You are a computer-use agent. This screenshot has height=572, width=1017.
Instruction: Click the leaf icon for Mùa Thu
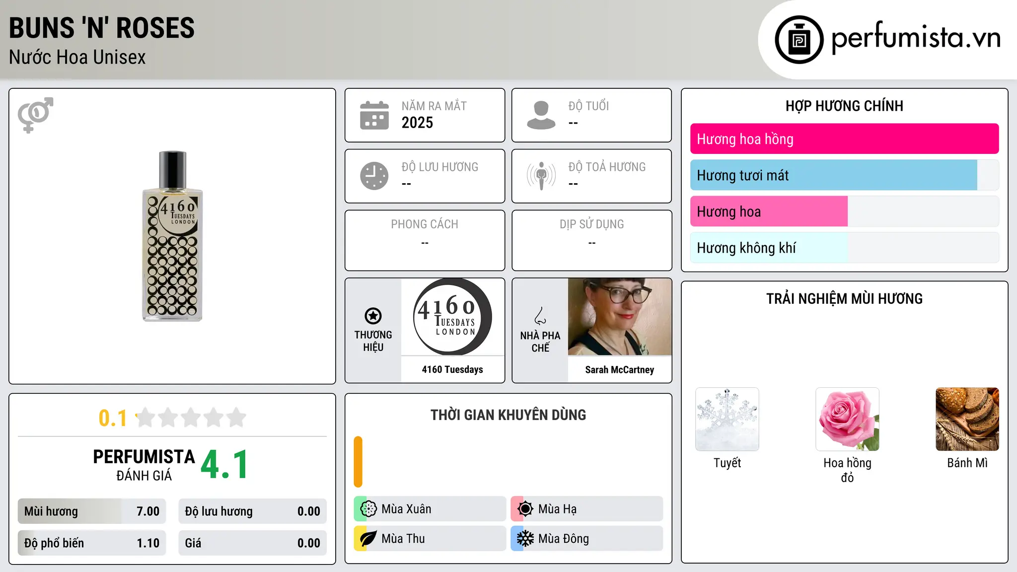click(368, 539)
